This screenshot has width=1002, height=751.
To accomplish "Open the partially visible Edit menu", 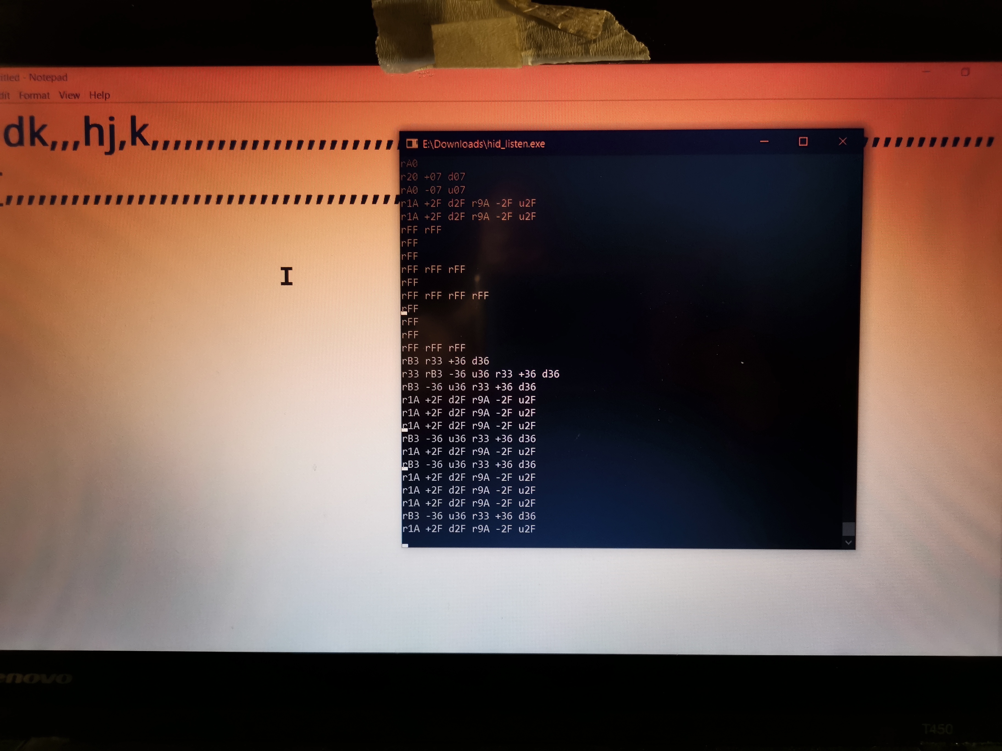I will (4, 96).
